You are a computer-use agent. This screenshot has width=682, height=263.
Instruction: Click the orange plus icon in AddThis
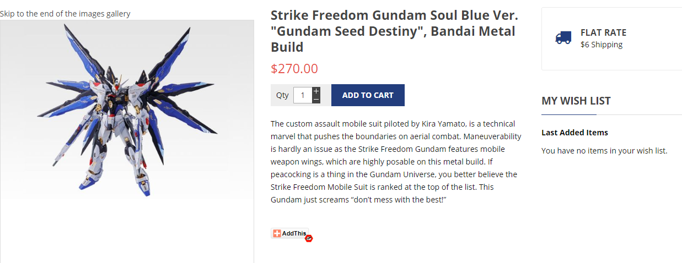click(277, 233)
